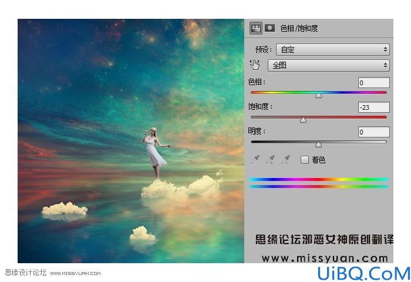The height and width of the screenshot is (282, 411).
Task: Open the 全图 channel dropdown
Action: pyautogui.click(x=328, y=65)
